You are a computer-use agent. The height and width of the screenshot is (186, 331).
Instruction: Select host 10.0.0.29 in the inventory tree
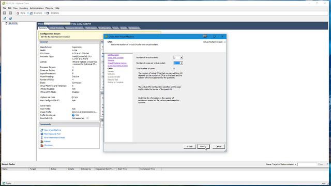[x=13, y=23]
